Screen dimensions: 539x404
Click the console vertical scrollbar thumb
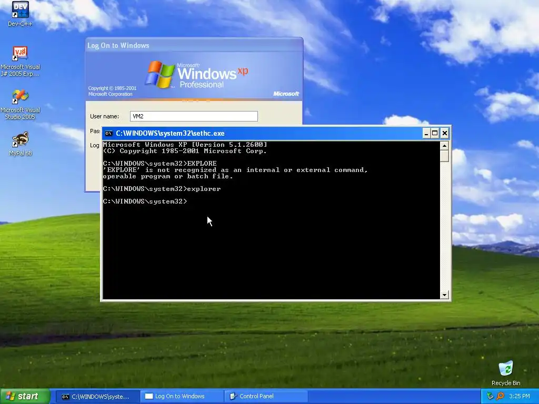(444, 156)
